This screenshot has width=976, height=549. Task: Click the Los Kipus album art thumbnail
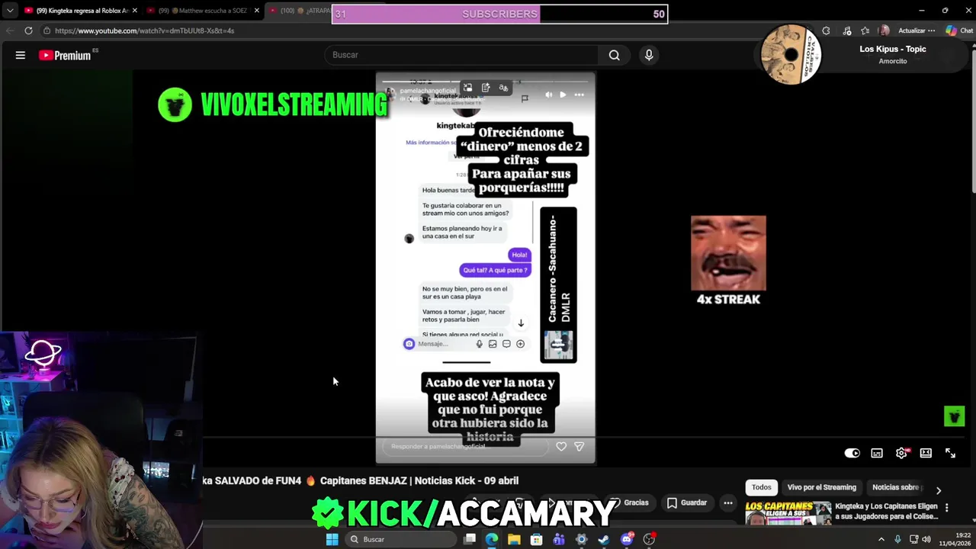tap(791, 54)
